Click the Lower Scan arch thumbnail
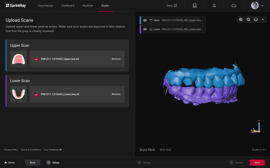 click(18, 94)
